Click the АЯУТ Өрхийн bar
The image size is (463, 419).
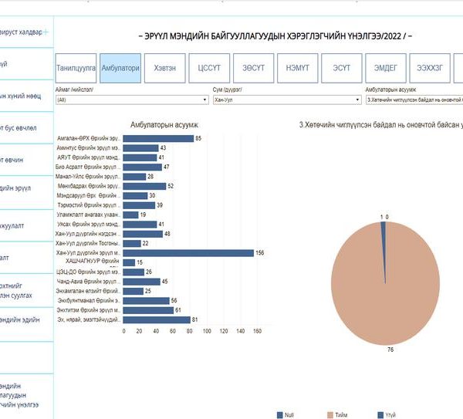[x=140, y=157]
